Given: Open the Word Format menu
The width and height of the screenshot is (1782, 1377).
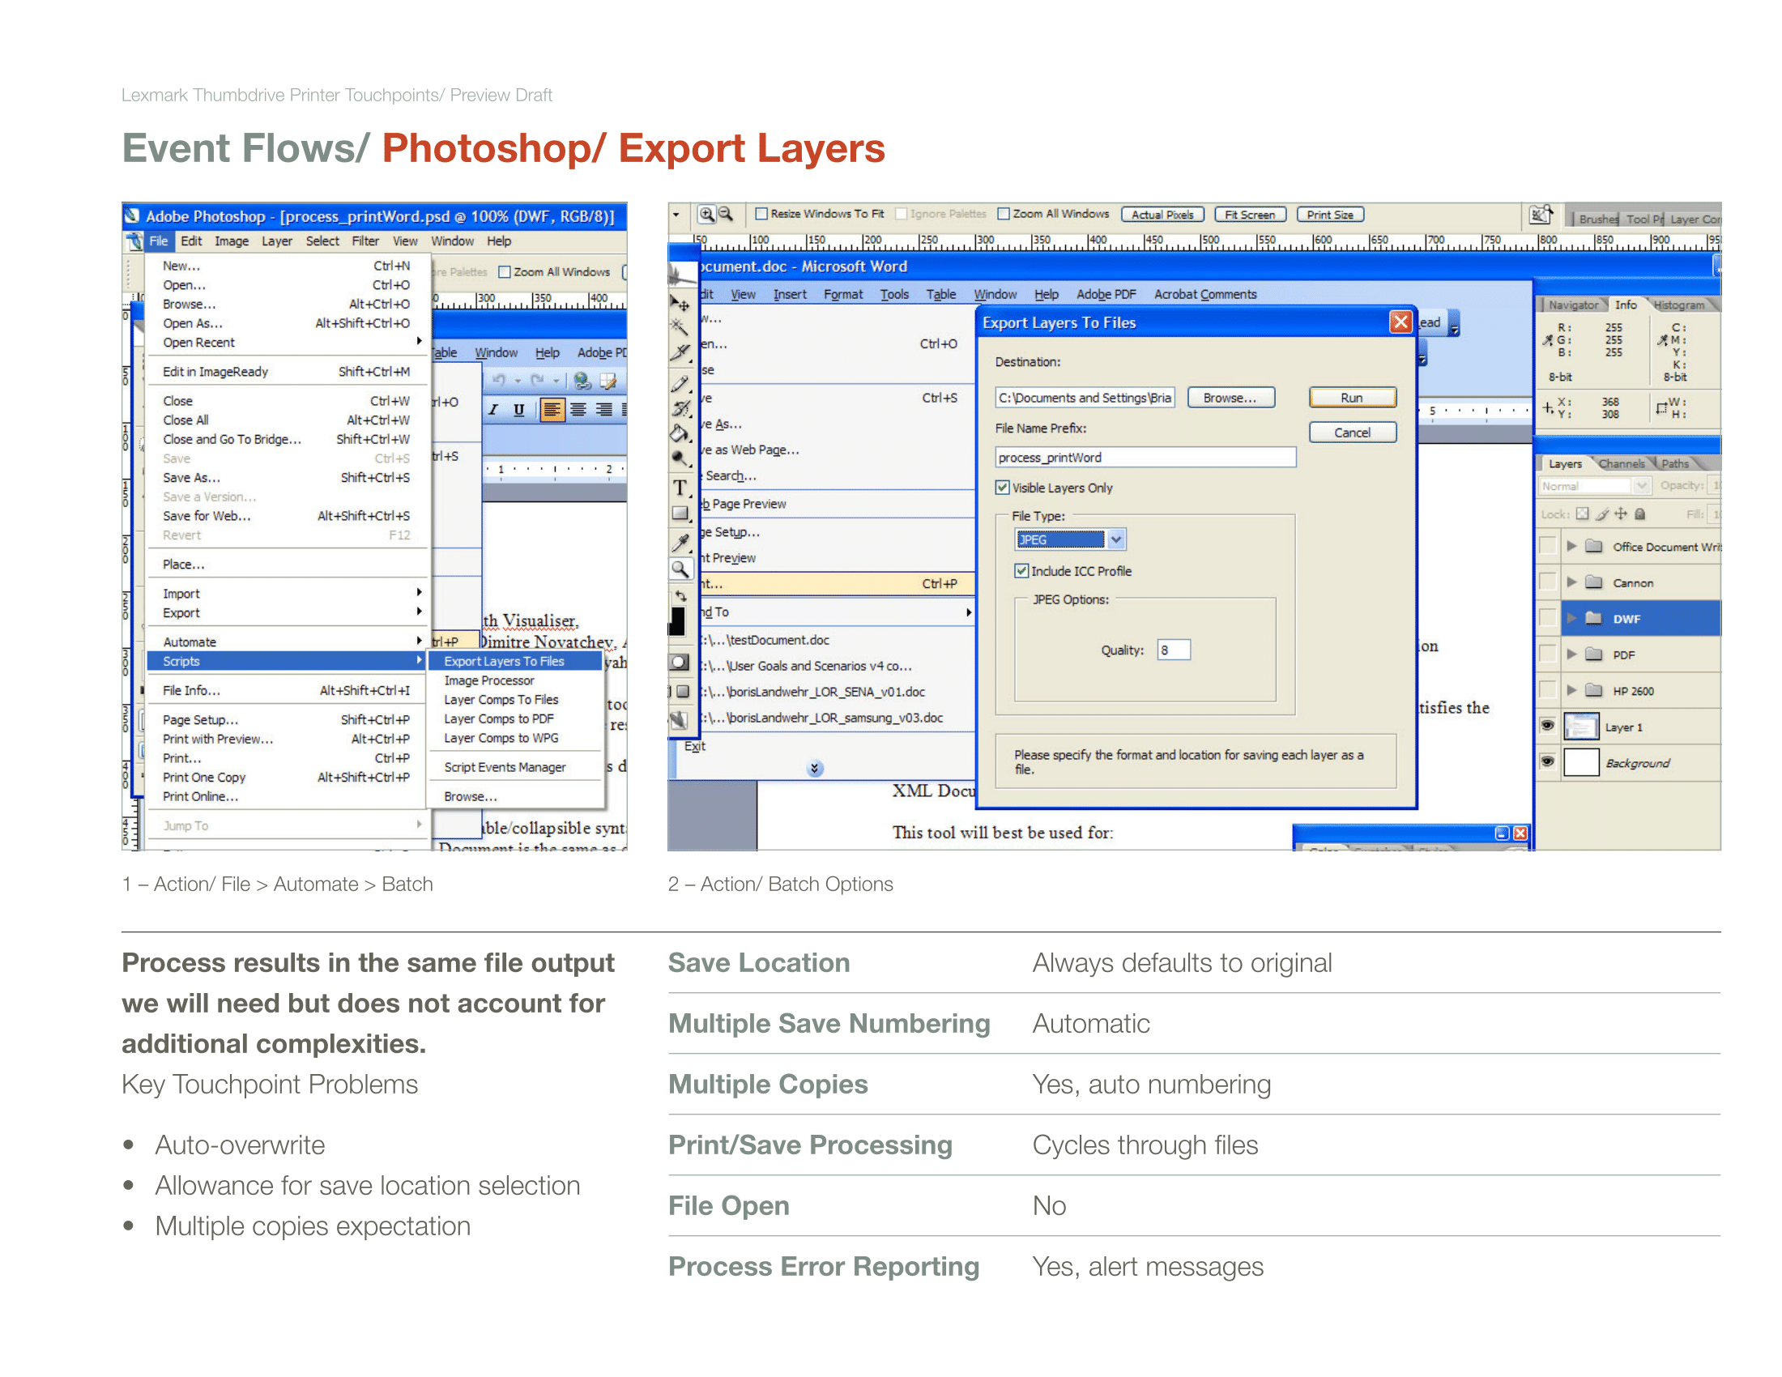Looking at the screenshot, I should pos(843,295).
